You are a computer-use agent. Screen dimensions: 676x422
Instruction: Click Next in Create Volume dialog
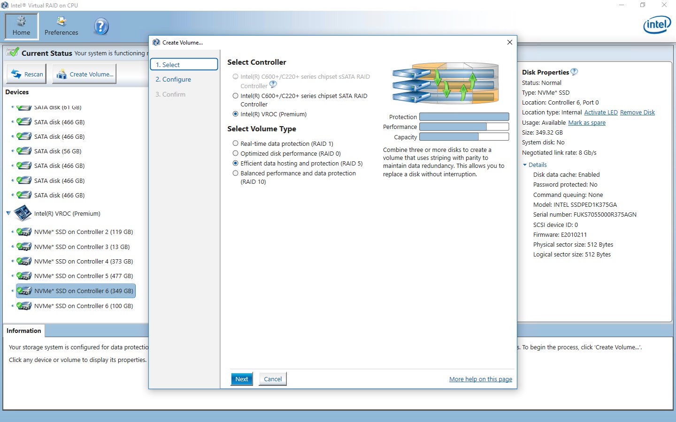[x=242, y=379]
